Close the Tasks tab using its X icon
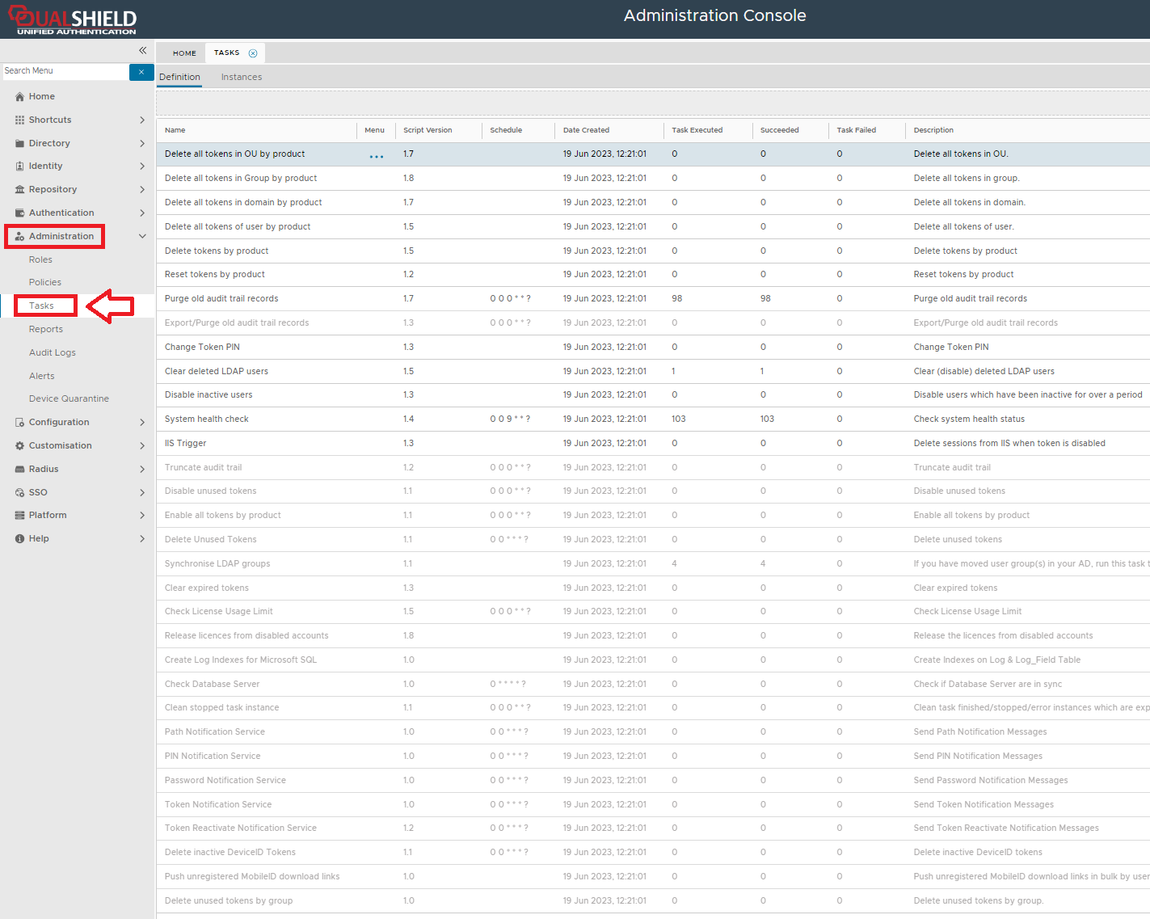 pyautogui.click(x=253, y=53)
